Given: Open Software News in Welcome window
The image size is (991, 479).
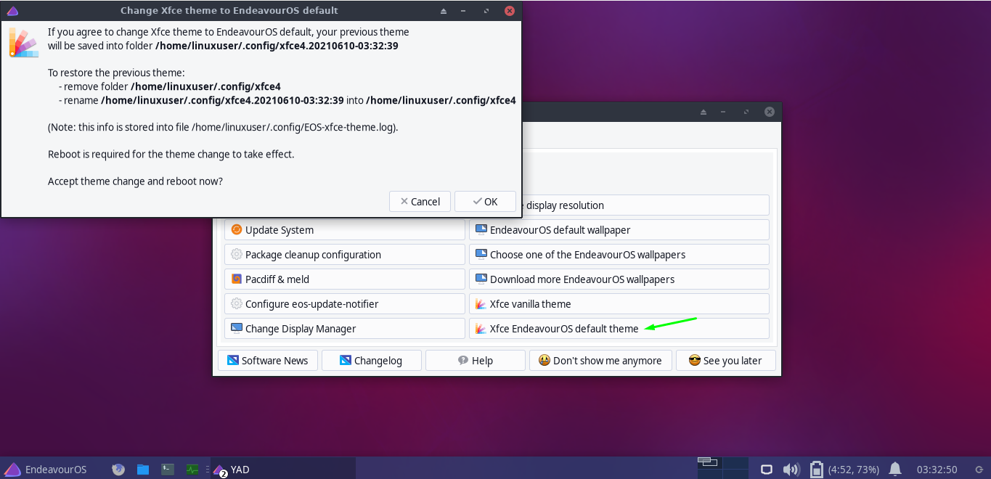Looking at the screenshot, I should [268, 361].
